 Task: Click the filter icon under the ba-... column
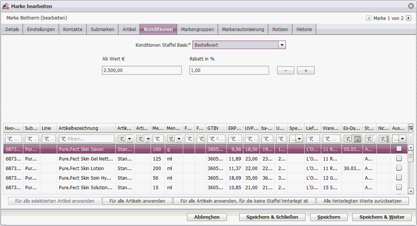tap(266, 139)
